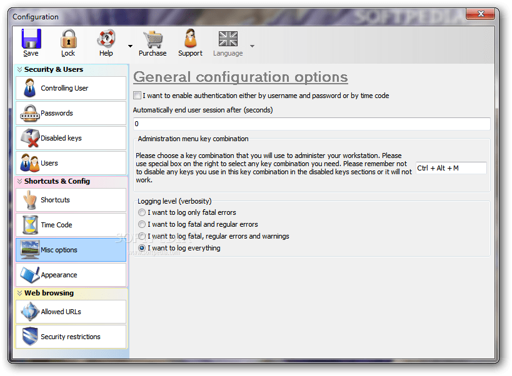Select the Shortcuts panel icon
The height and width of the screenshot is (376, 512).
click(30, 200)
